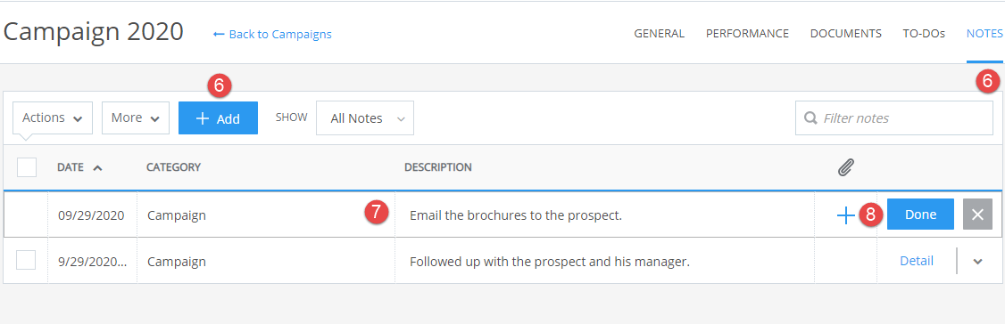This screenshot has width=1005, height=324.
Task: Click the blue plus attachment icon
Action: [845, 216]
